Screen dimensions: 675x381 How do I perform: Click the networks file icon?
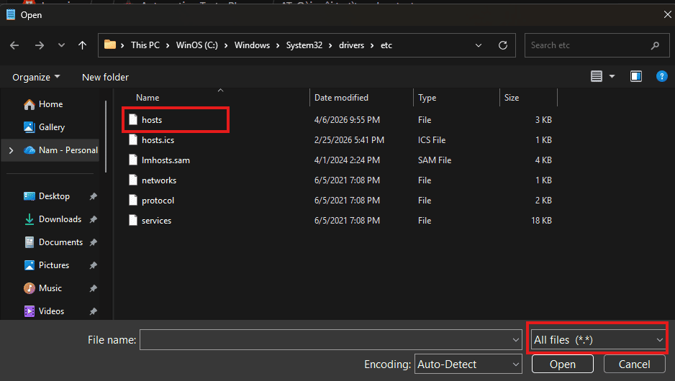pos(133,180)
